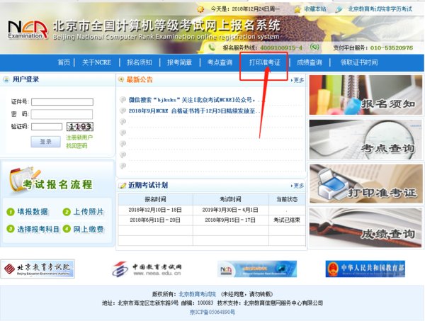This screenshot has width=425, height=321.
Task: Open 更多 in the 近期考试计划 panel
Action: (297, 186)
